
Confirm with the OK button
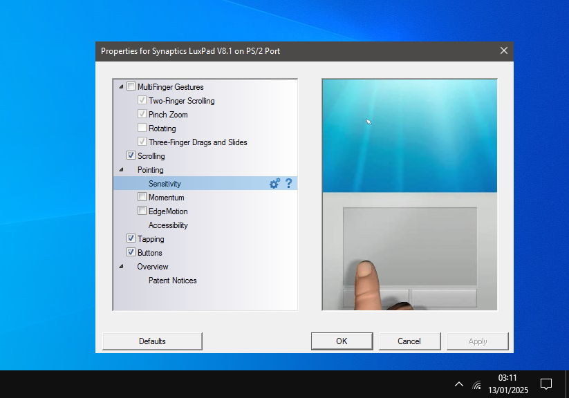342,341
